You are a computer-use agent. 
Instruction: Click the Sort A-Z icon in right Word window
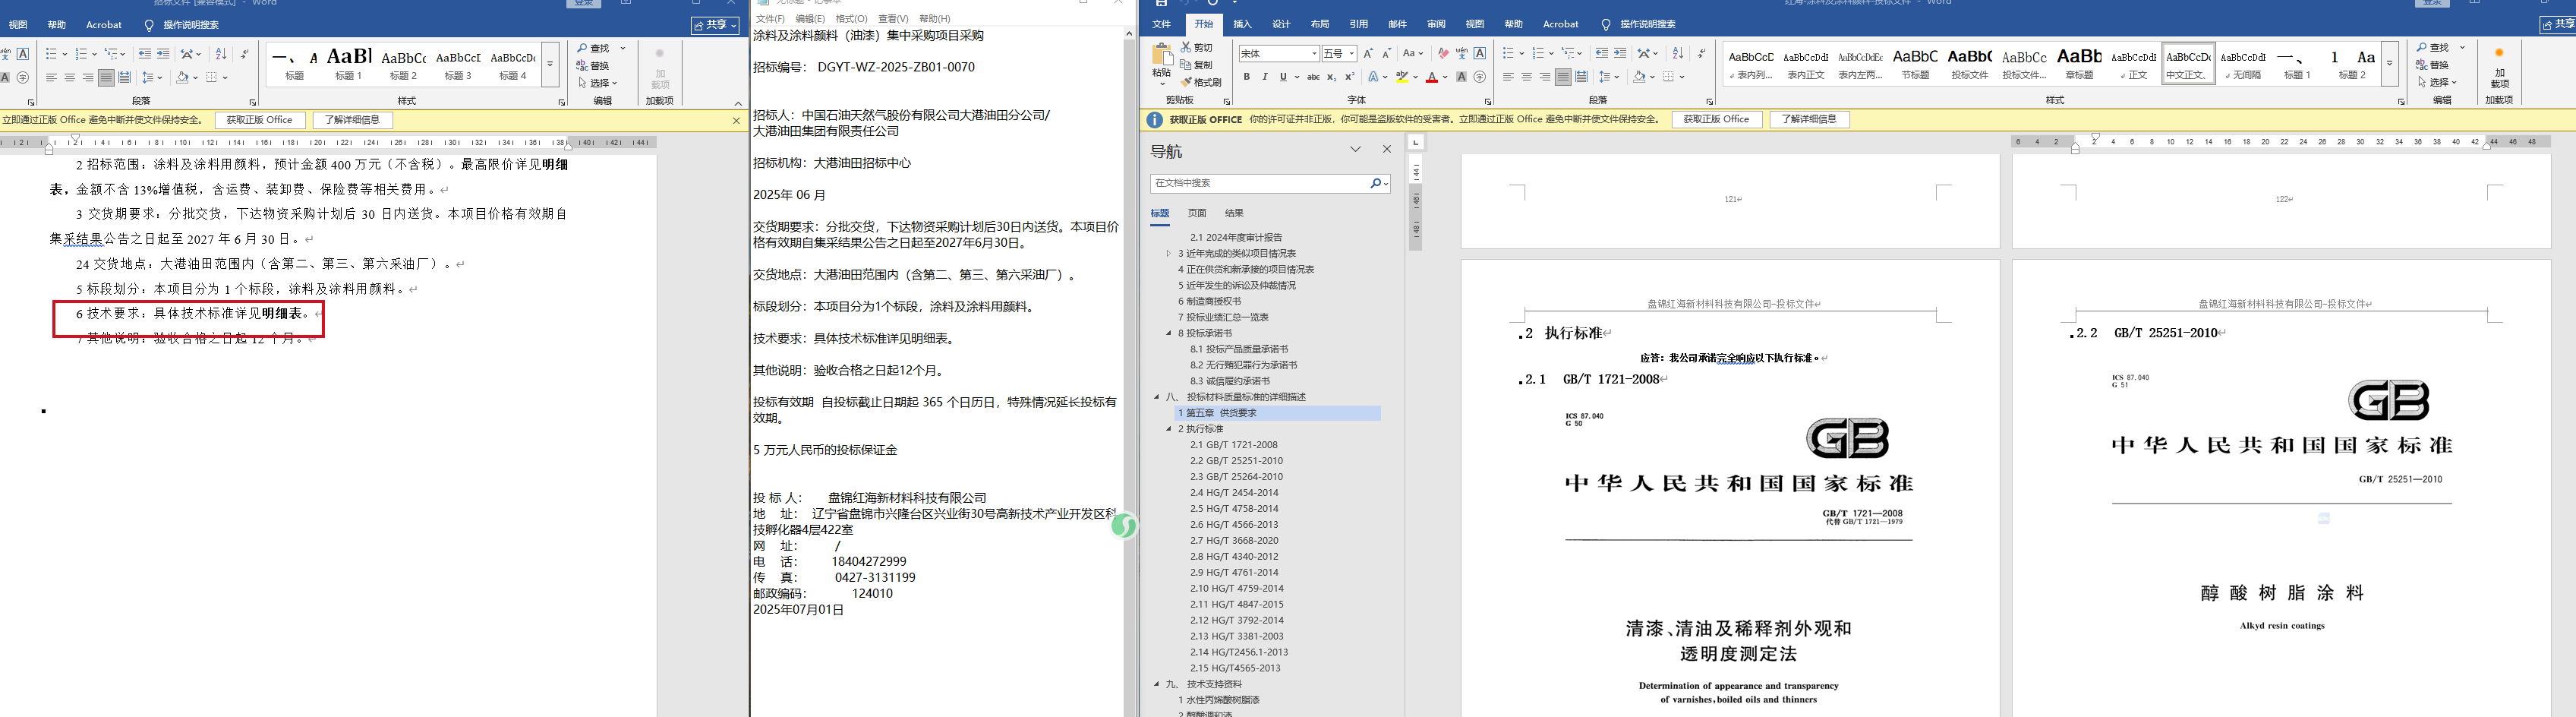pos(1678,53)
